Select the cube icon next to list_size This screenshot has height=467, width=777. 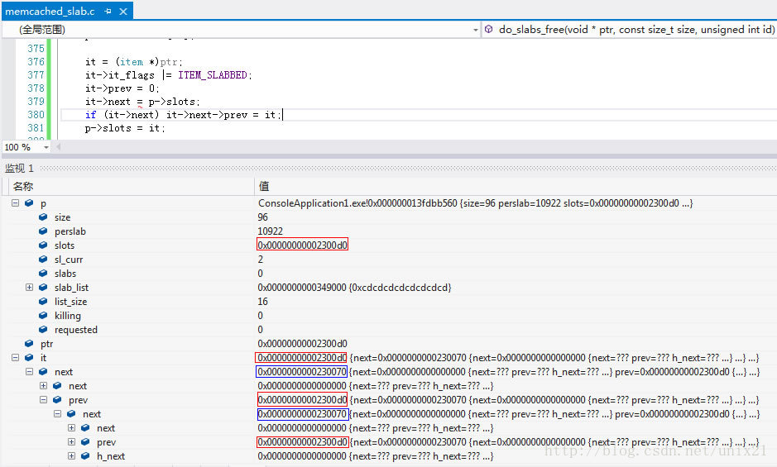coord(43,301)
